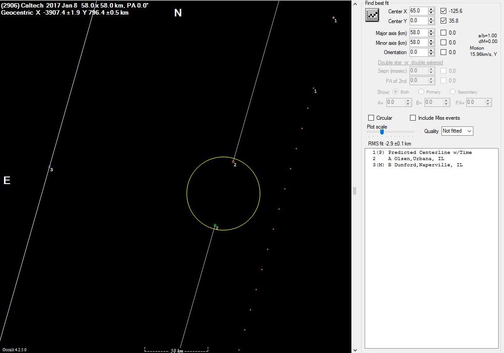
Task: Open the Quality dropdown
Action: (x=457, y=131)
